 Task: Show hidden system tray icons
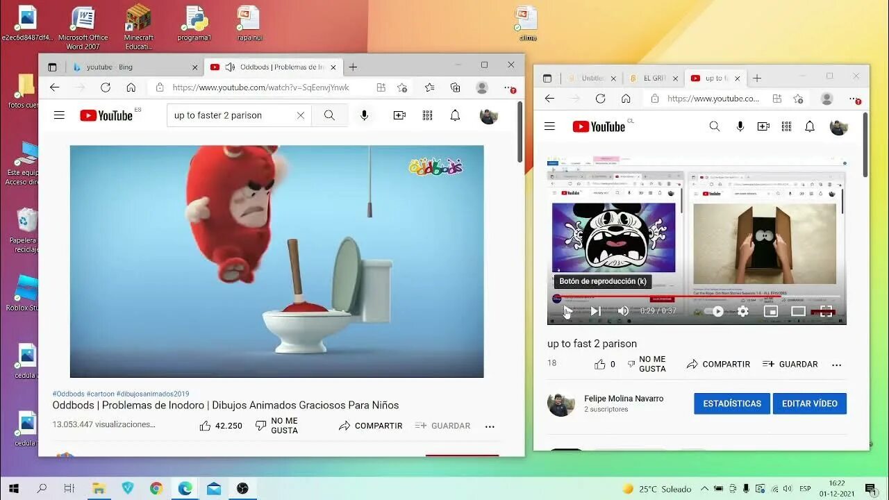pos(704,489)
